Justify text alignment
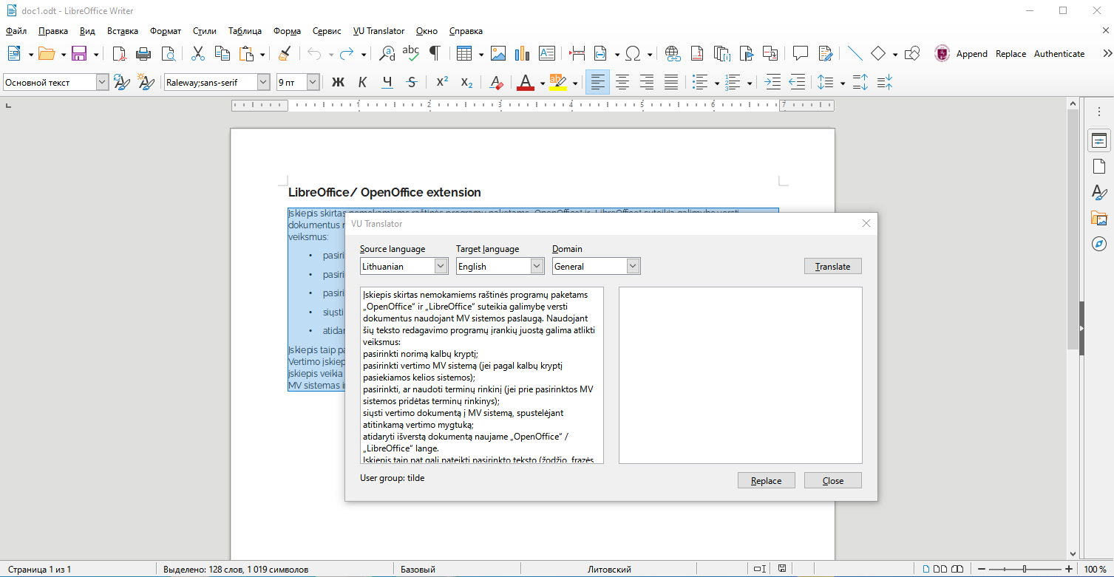The width and height of the screenshot is (1114, 577). tap(671, 82)
